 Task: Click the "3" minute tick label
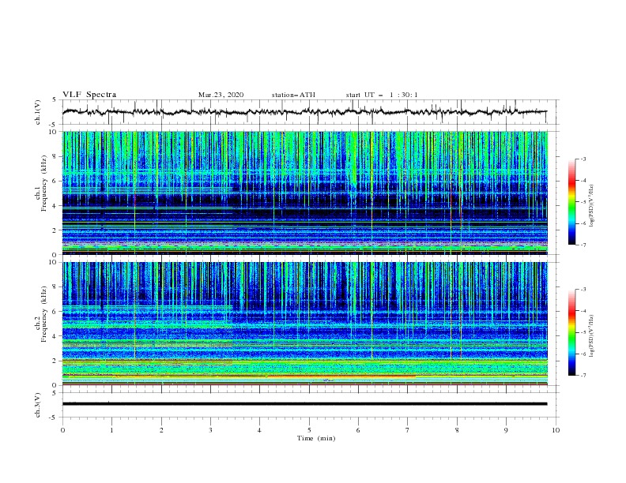pos(210,430)
